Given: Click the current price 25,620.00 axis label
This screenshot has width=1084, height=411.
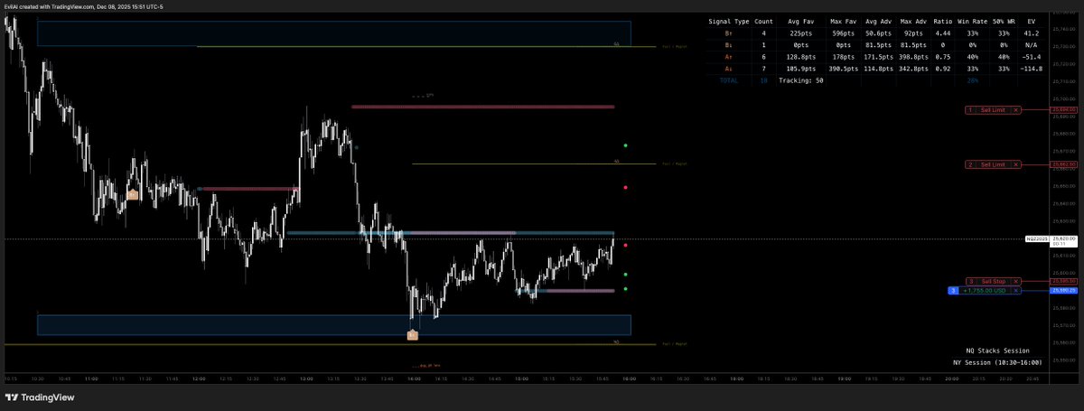Looking at the screenshot, I should coord(1062,239).
